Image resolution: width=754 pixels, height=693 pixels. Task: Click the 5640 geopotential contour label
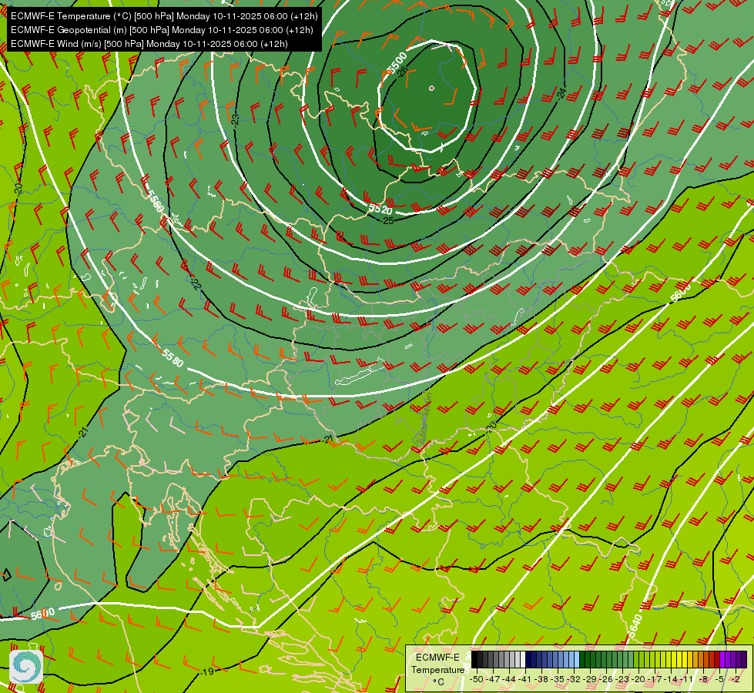click(x=635, y=627)
